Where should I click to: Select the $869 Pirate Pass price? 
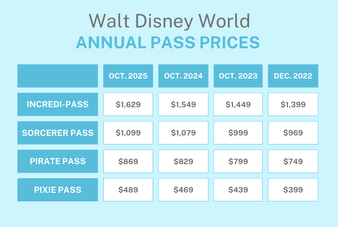pos(128,161)
